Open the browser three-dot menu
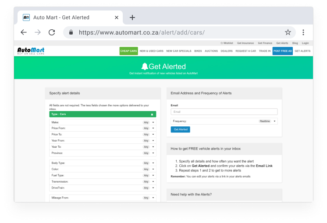This screenshot has height=223, width=327. click(303, 32)
